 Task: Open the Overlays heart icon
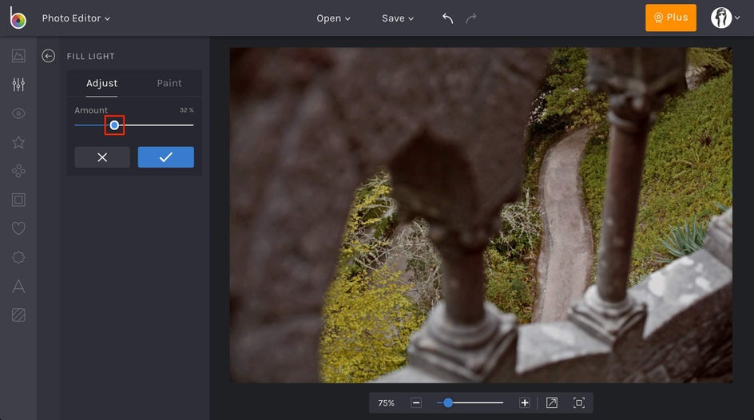[18, 228]
